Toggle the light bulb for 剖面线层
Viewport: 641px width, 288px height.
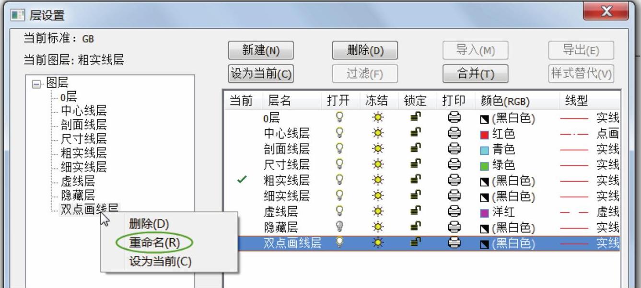[340, 149]
